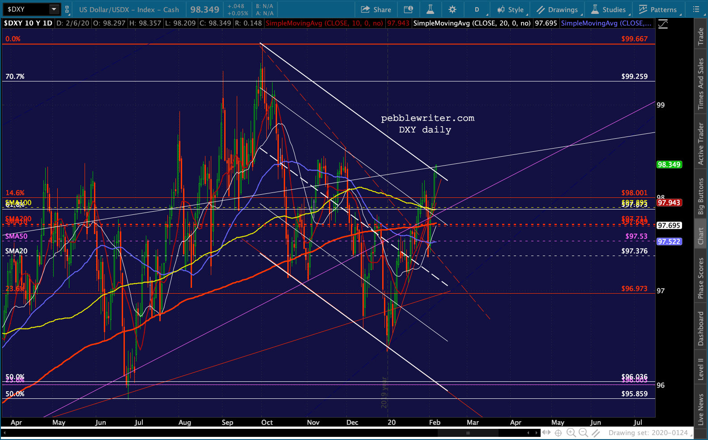This screenshot has width=708, height=440.
Task: Open the flask Edit Studies icon
Action: click(x=430, y=9)
